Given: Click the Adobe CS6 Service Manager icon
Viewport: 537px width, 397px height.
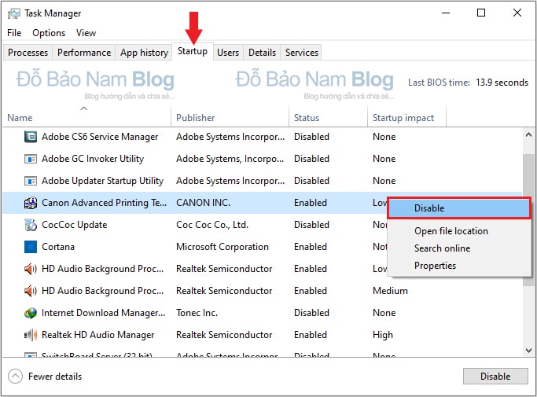Looking at the screenshot, I should [x=31, y=137].
